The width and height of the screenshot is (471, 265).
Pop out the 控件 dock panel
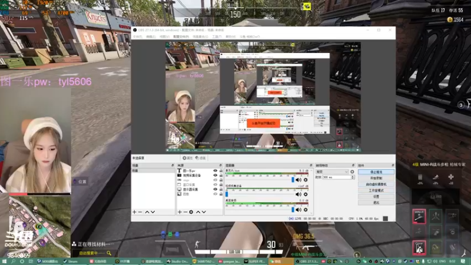[393, 165]
